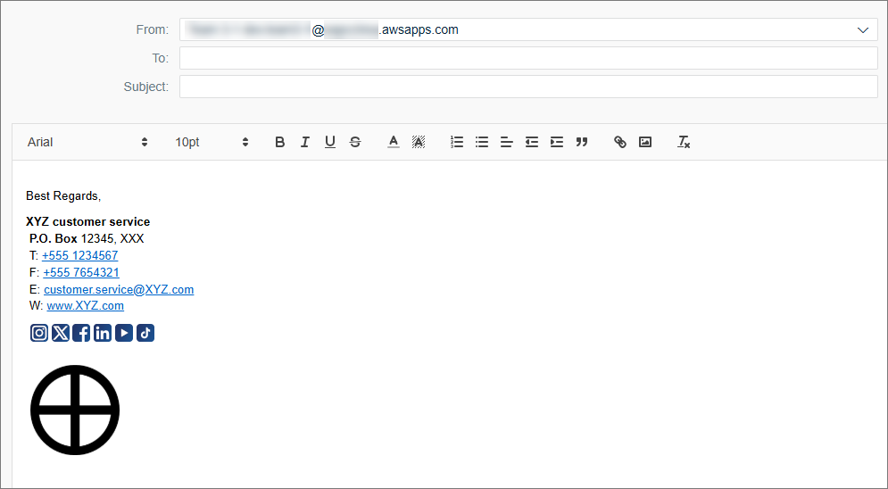Screen dimensions: 888x489
Task: Insert a blockquote
Action: coord(582,142)
